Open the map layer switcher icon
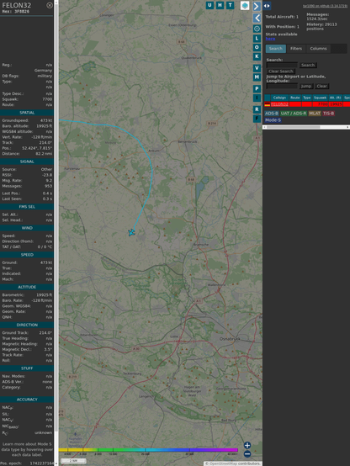 pos(245,5)
